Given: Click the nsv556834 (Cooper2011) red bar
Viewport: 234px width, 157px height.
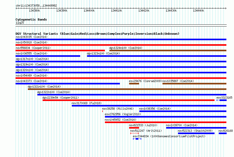Looking at the screenshot, I should coord(60,50).
